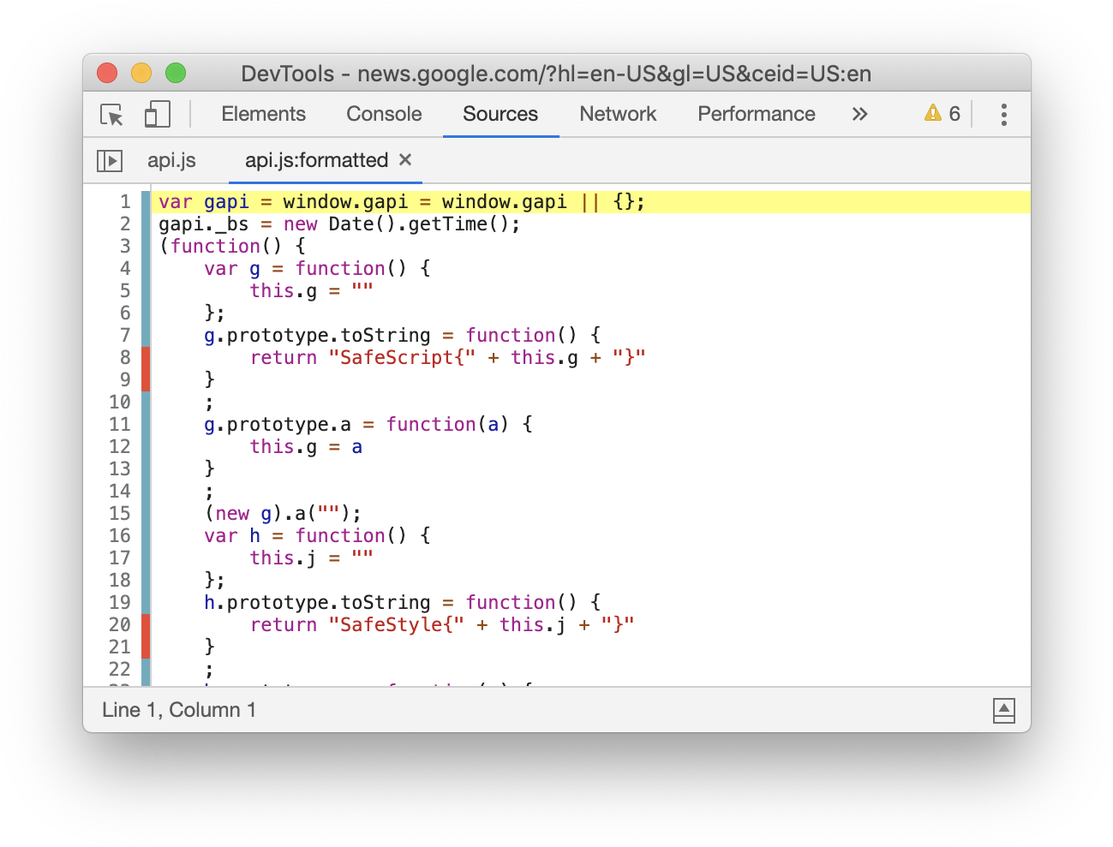Switch to the Console tab
This screenshot has width=1113, height=847.
tap(384, 114)
